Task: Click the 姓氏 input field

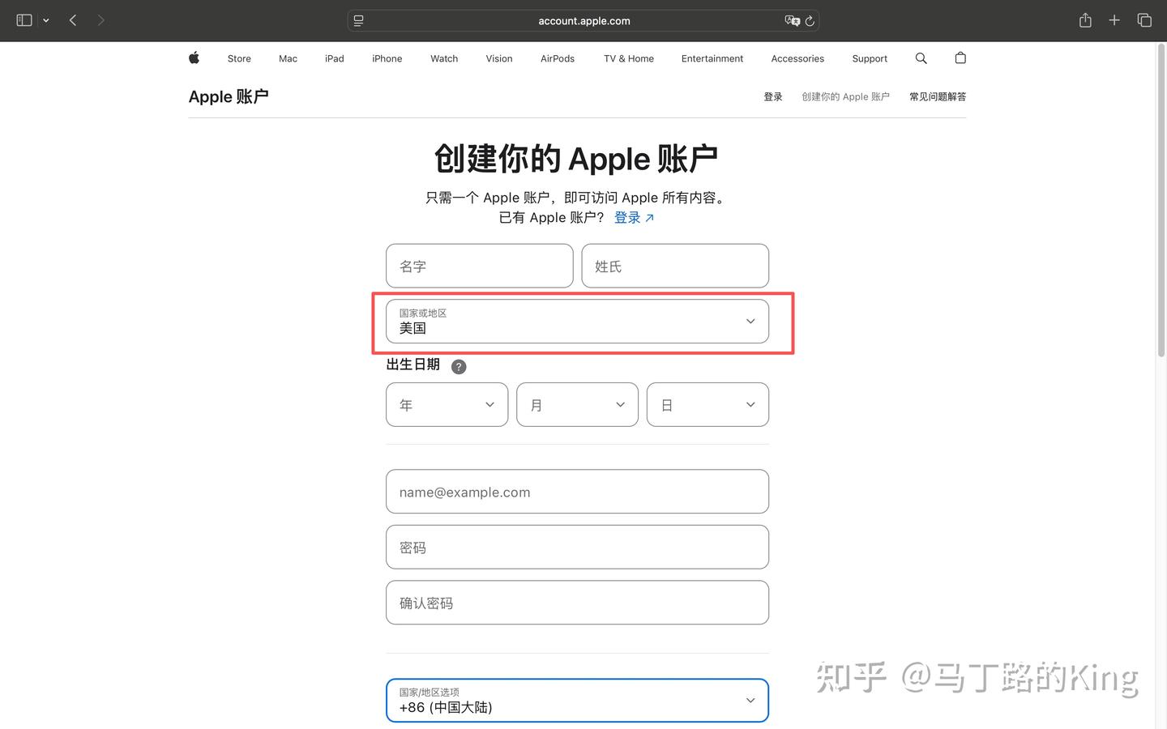Action: (x=675, y=266)
